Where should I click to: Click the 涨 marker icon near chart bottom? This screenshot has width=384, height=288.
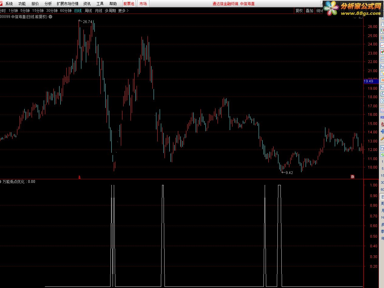(x=352, y=177)
